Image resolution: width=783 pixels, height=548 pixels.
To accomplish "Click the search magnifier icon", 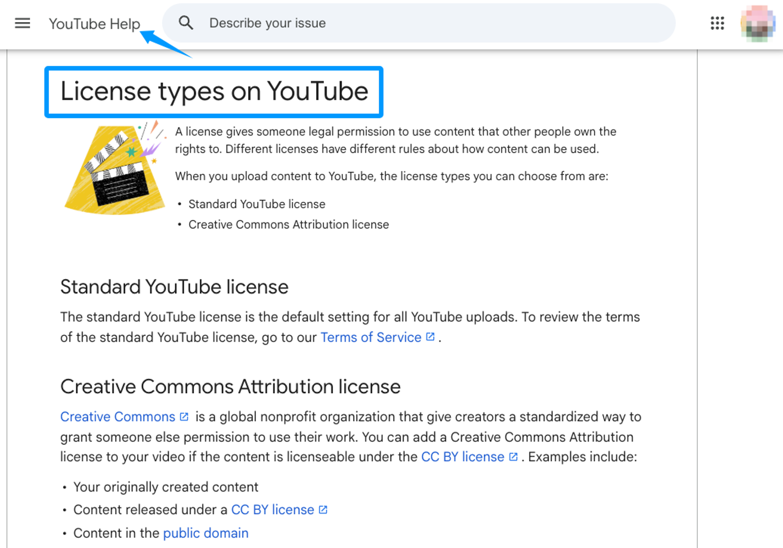I will tap(186, 23).
